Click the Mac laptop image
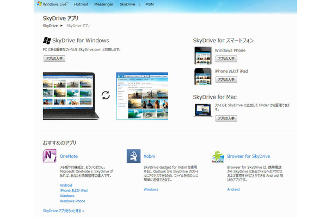The height and width of the screenshot is (217, 332). click(203, 110)
